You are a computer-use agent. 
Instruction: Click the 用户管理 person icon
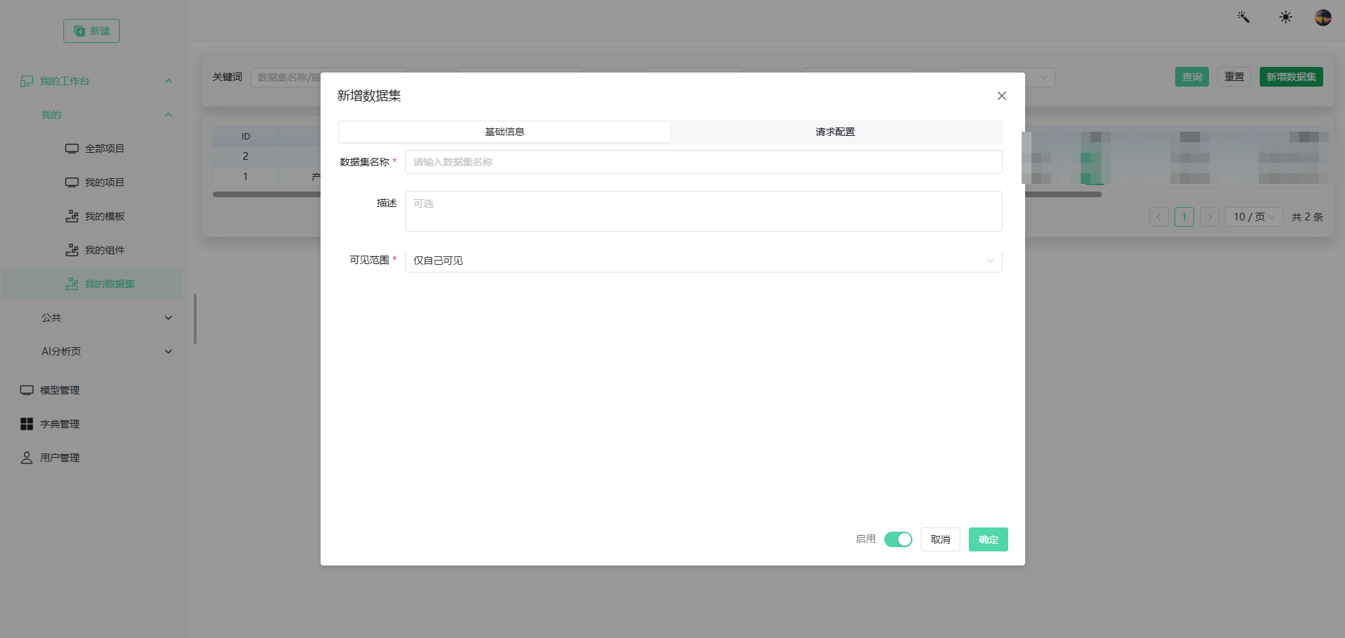[27, 458]
